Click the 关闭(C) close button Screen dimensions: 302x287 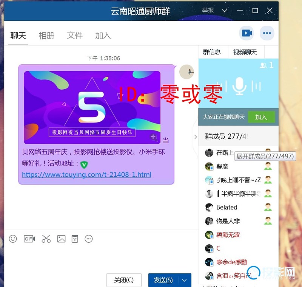click(x=124, y=280)
